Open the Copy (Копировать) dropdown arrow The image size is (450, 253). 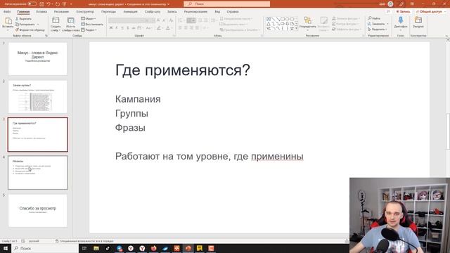point(38,25)
